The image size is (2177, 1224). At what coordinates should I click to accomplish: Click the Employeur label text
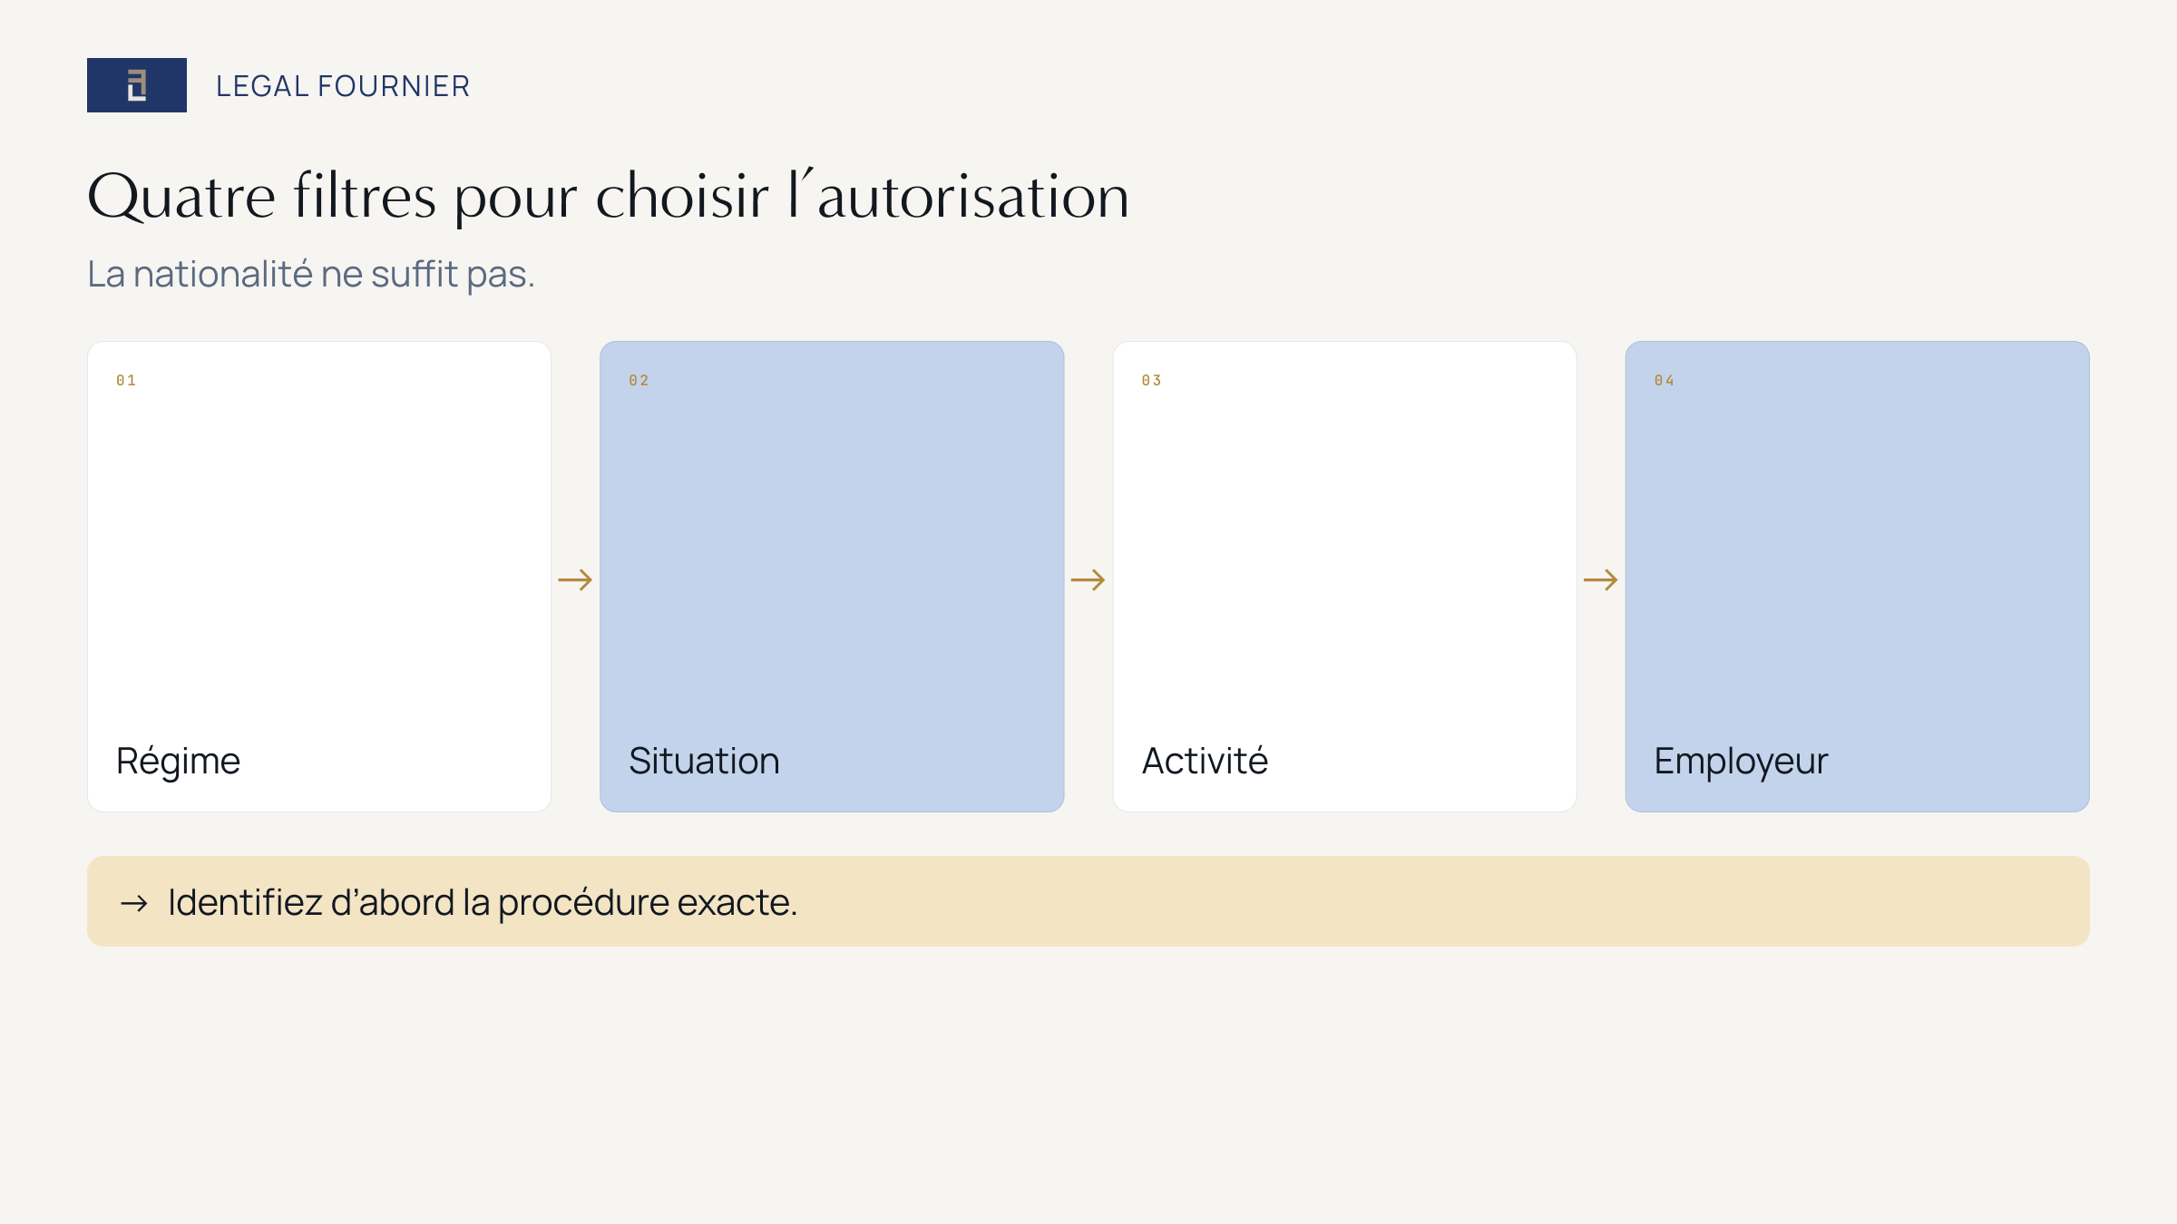(x=1741, y=762)
